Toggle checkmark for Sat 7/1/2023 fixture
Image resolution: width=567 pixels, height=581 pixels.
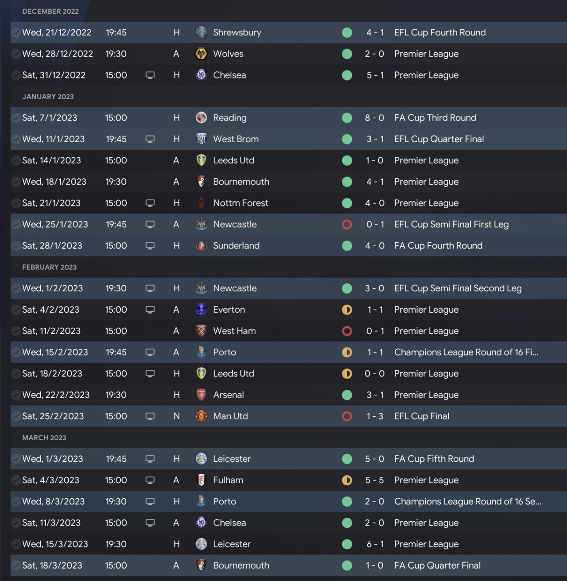tap(16, 118)
